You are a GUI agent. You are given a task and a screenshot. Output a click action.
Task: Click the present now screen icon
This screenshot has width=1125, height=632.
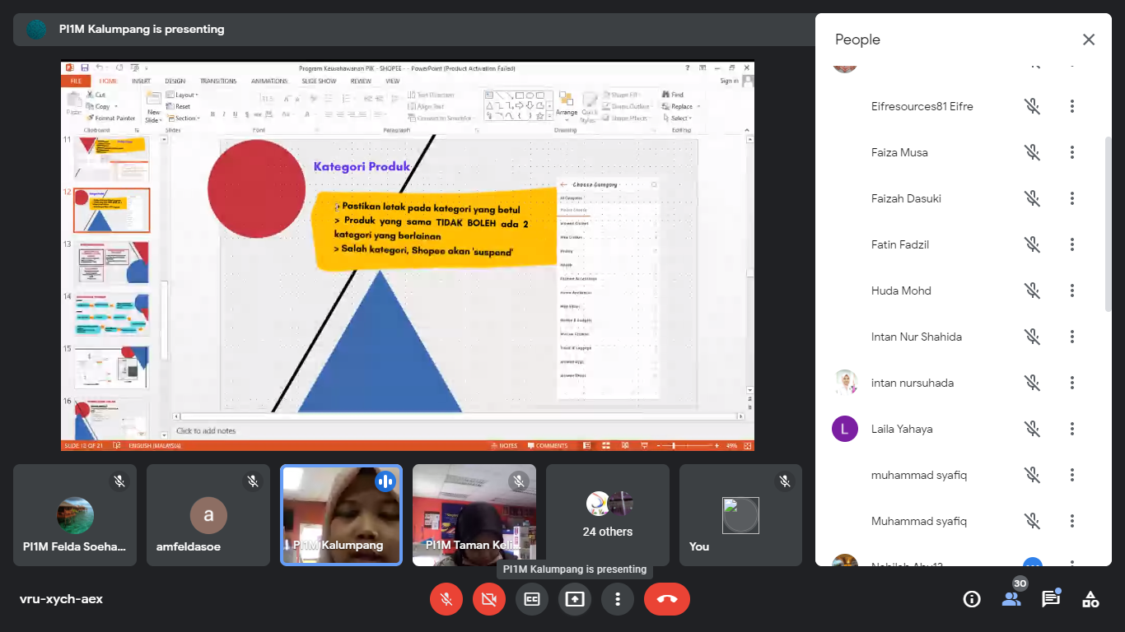tap(575, 599)
